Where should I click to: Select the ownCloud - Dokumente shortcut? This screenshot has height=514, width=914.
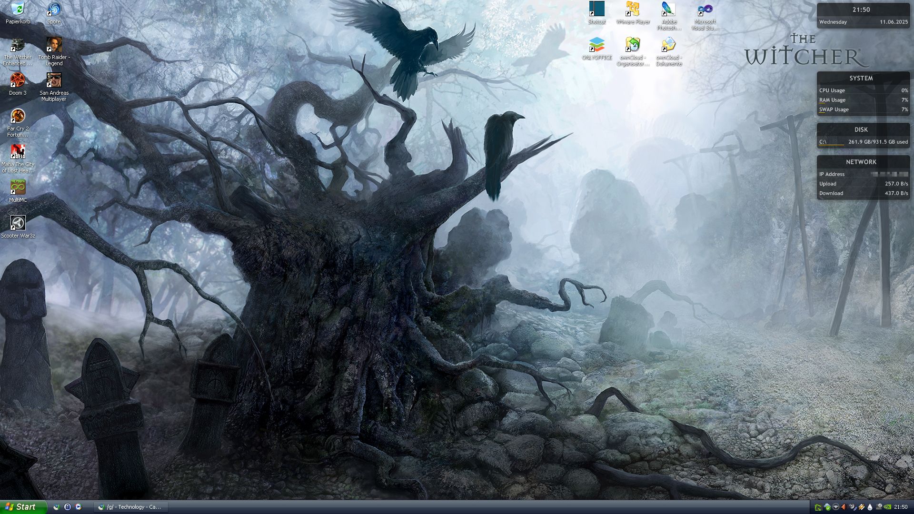pos(669,51)
